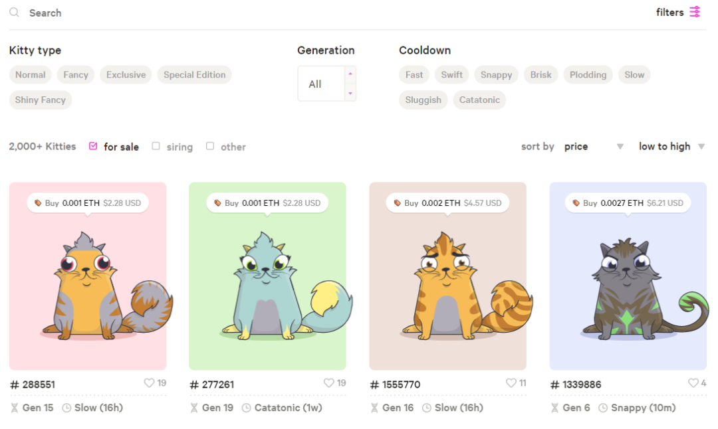Filter by Catatonic cooldown
Viewport: 718px width, 429px height.
[479, 100]
